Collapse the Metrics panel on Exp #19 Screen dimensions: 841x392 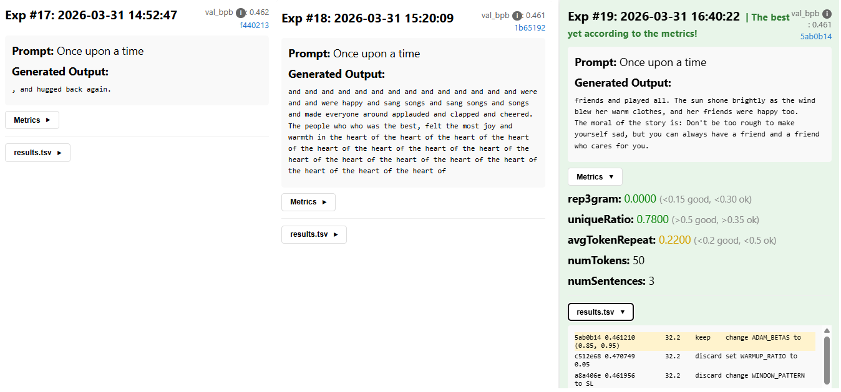click(x=595, y=176)
